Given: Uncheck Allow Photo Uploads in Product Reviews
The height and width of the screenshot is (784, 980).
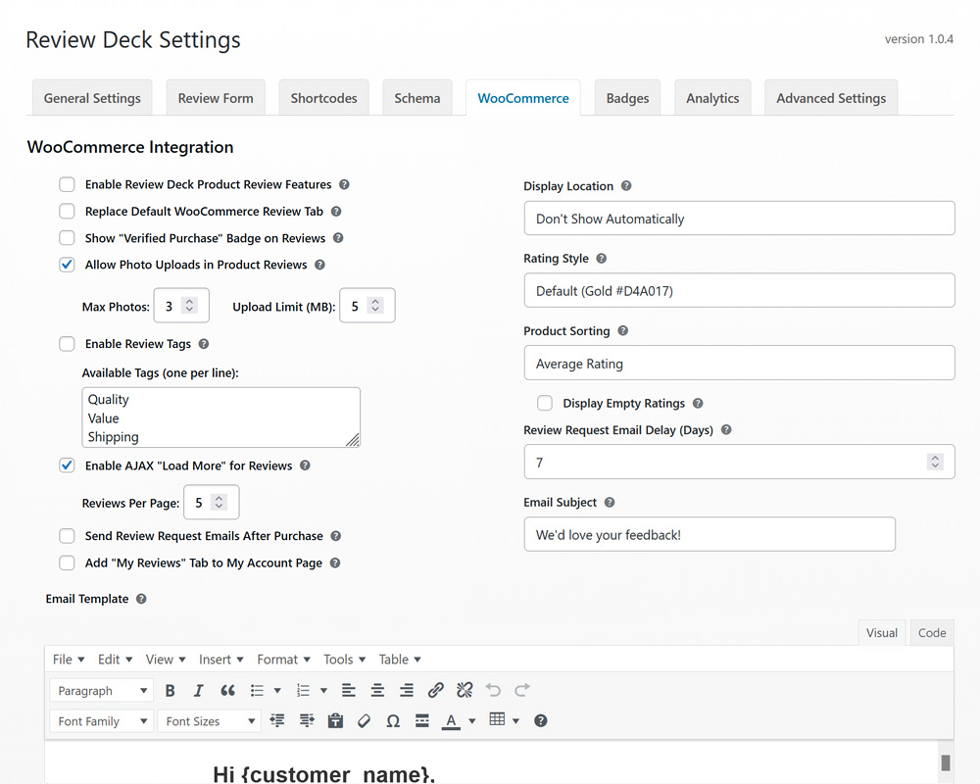Looking at the screenshot, I should tap(67, 264).
